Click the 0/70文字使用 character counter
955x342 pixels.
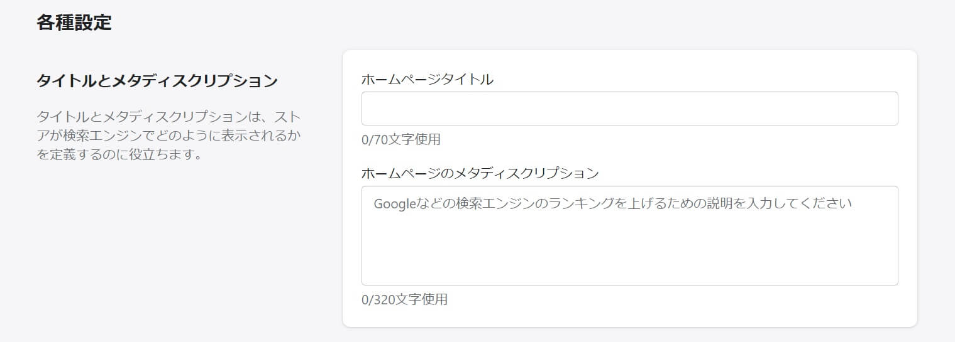(x=401, y=139)
